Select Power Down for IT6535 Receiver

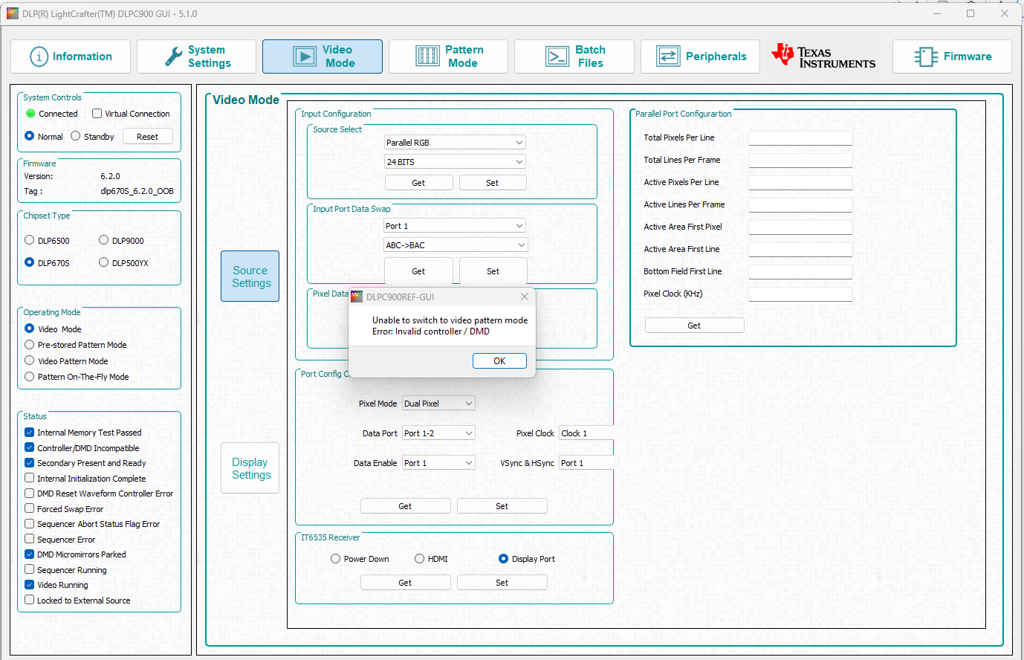click(x=336, y=559)
